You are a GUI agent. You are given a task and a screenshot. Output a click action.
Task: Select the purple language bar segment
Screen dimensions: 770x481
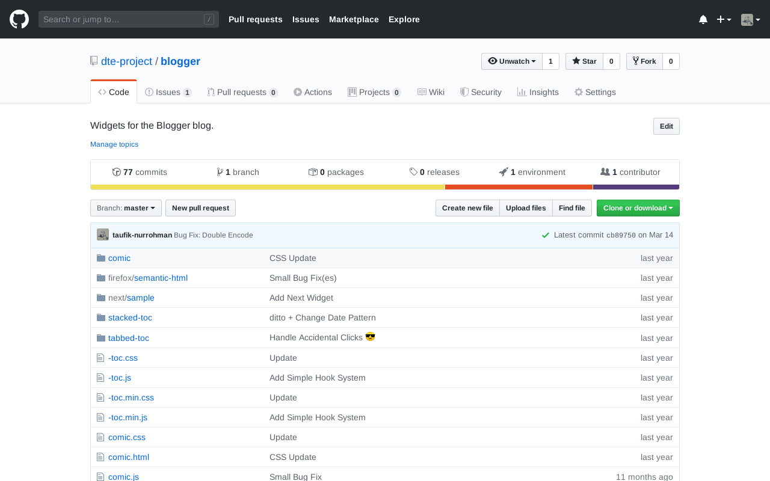click(636, 187)
